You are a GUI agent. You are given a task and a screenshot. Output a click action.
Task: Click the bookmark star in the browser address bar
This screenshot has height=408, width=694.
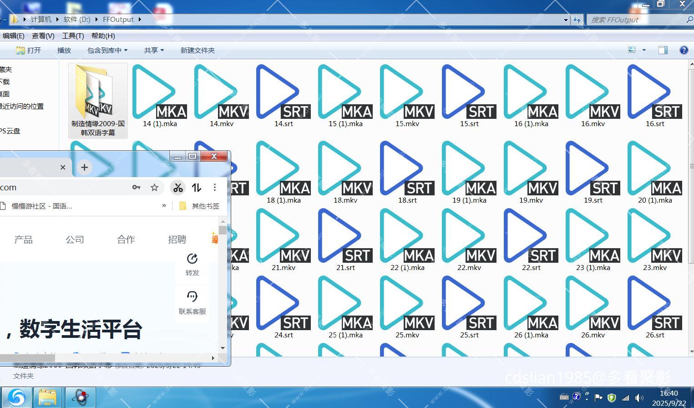155,188
